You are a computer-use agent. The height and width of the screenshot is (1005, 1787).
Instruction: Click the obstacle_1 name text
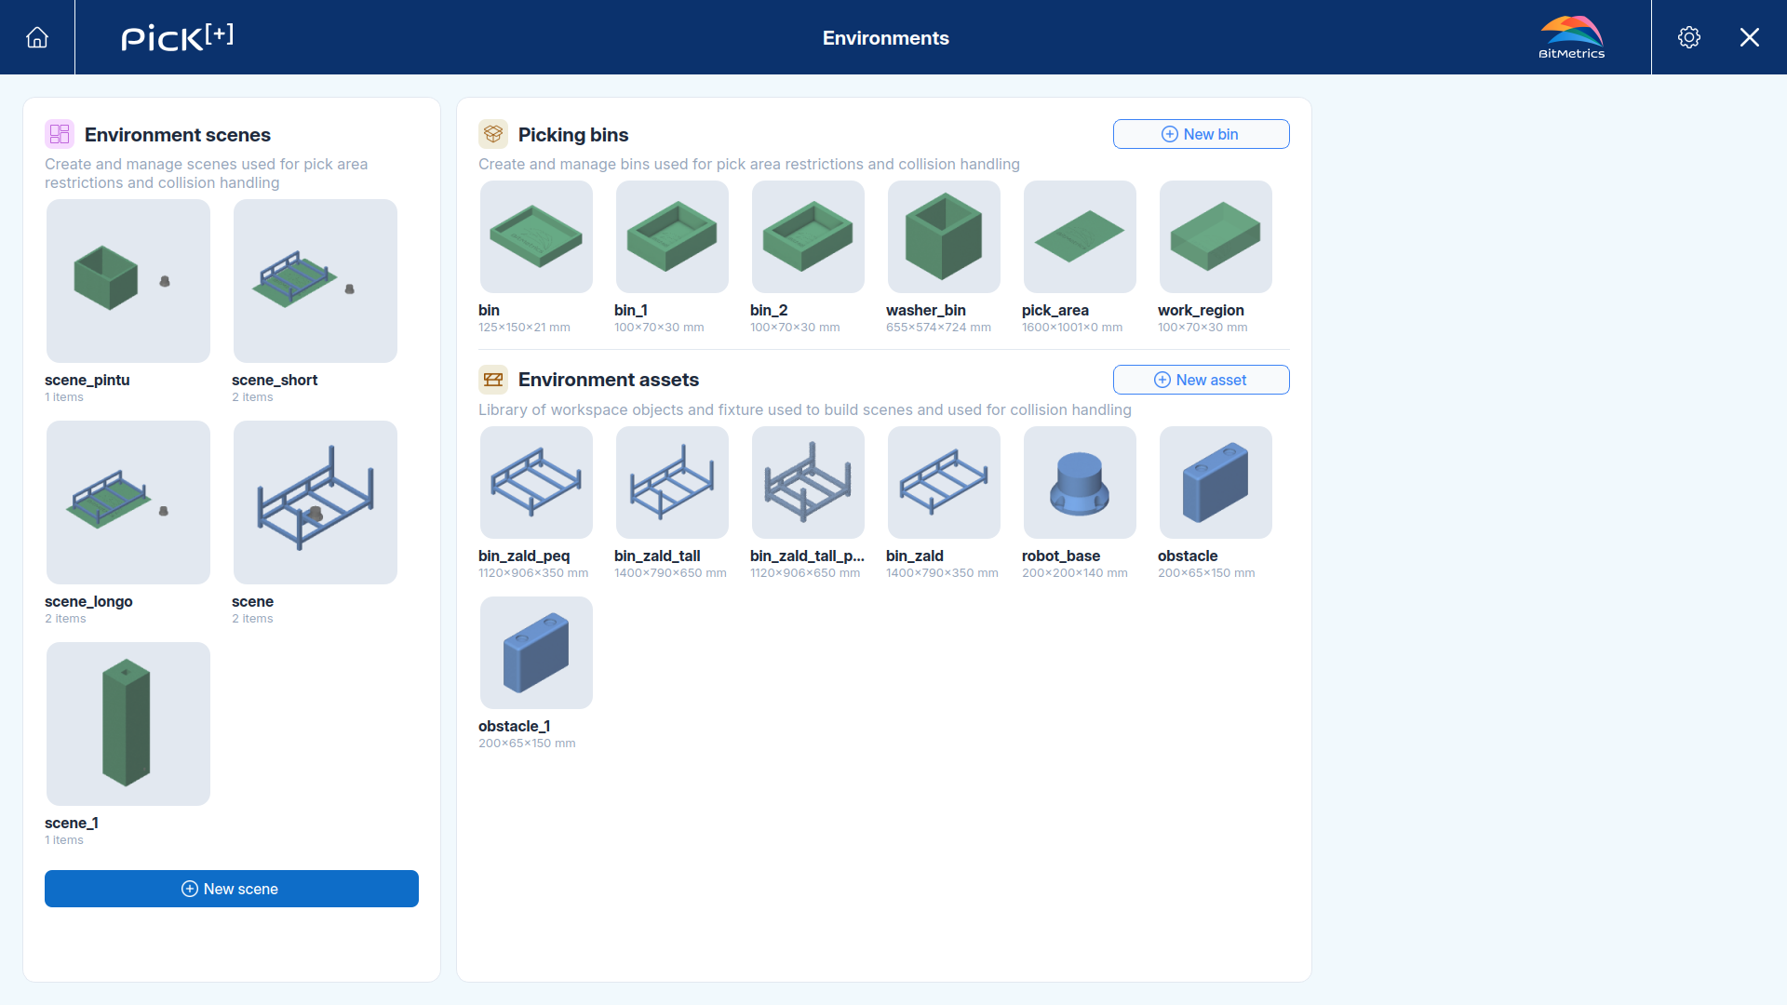[515, 726]
